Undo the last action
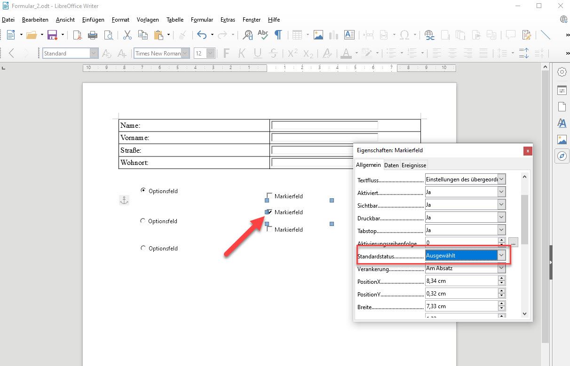 point(202,35)
